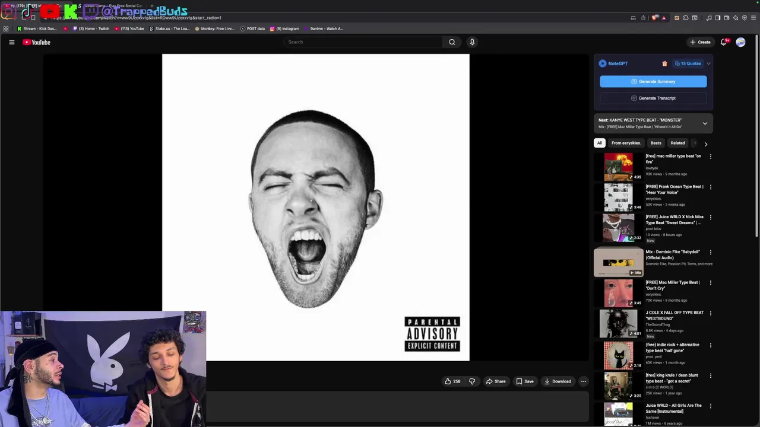Screen dimensions: 760x427
Task: Open options for 'half gone' video
Action: pos(711,345)
